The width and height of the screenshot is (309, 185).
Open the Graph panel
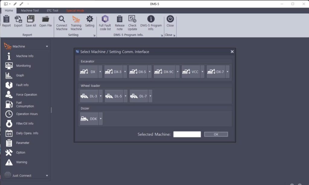pyautogui.click(x=19, y=75)
